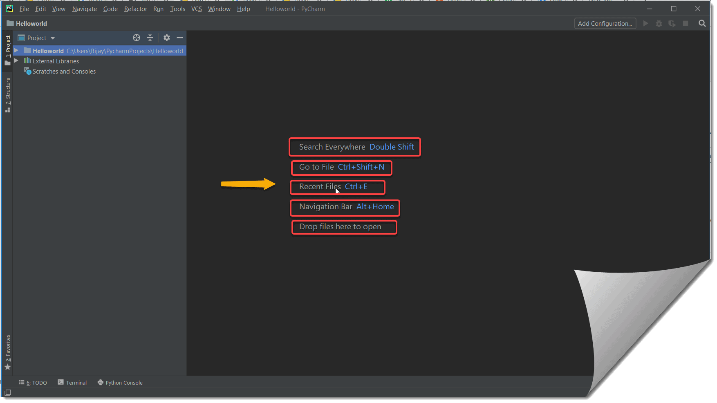Click the Run with Coverage shield icon
The width and height of the screenshot is (717, 403).
pyautogui.click(x=672, y=23)
